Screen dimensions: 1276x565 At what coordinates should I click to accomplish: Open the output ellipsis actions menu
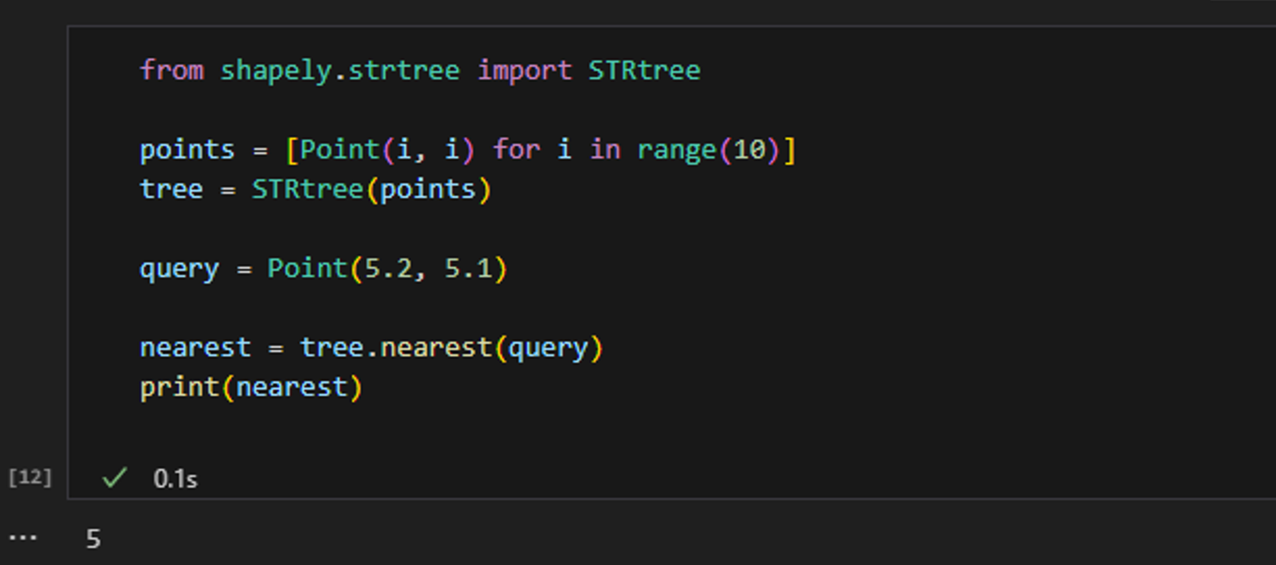pos(23,538)
